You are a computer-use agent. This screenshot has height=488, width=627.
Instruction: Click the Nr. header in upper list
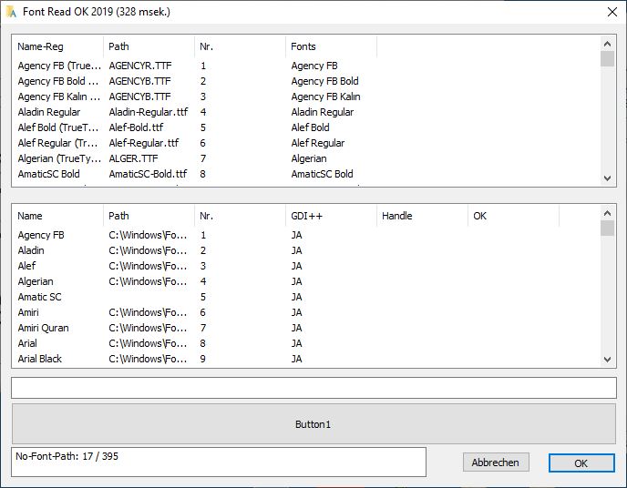[x=240, y=46]
